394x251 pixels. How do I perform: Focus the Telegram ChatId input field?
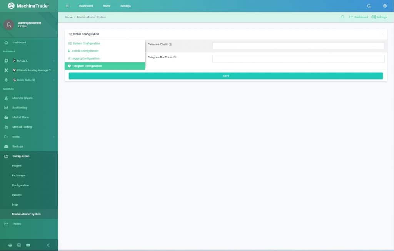coord(299,46)
